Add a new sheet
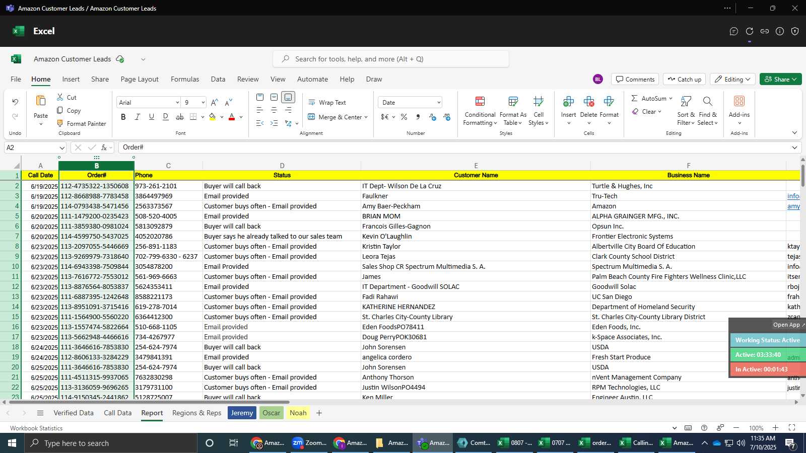806x453 pixels. pos(319,413)
